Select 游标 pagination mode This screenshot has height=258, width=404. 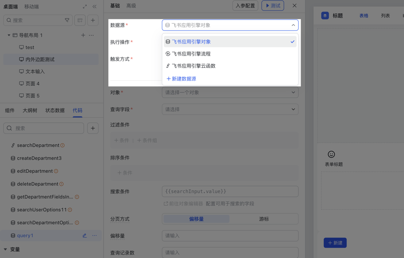pos(264,219)
